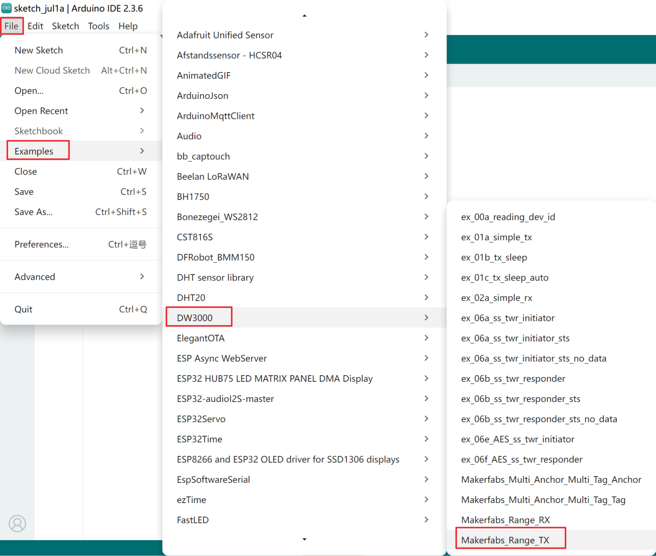Open the Makerfabs_Range_RX example
The width and height of the screenshot is (656, 556).
552,520
